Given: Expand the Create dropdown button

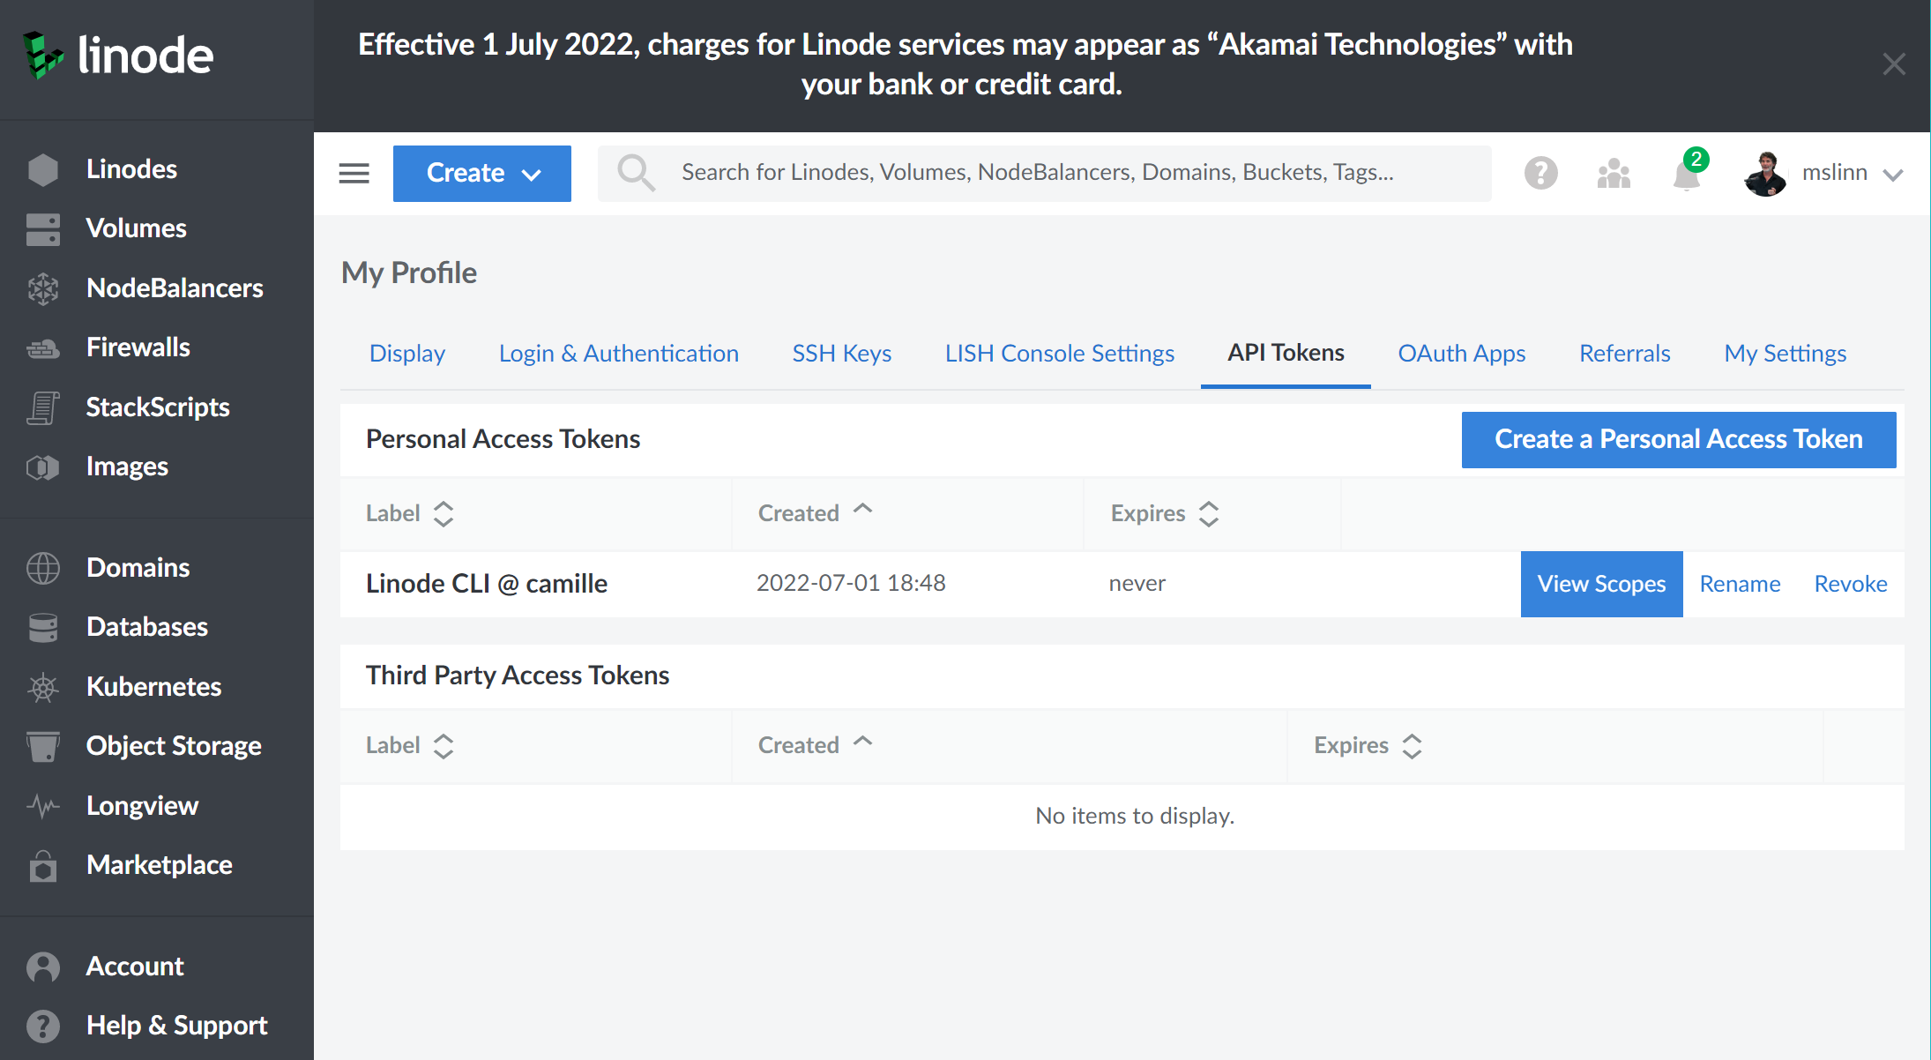Looking at the screenshot, I should point(481,173).
